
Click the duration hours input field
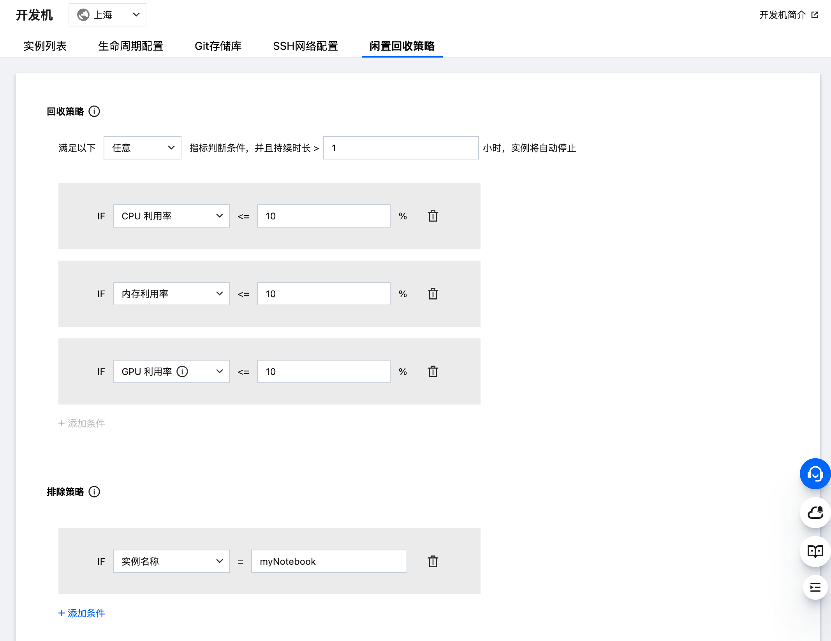point(401,148)
